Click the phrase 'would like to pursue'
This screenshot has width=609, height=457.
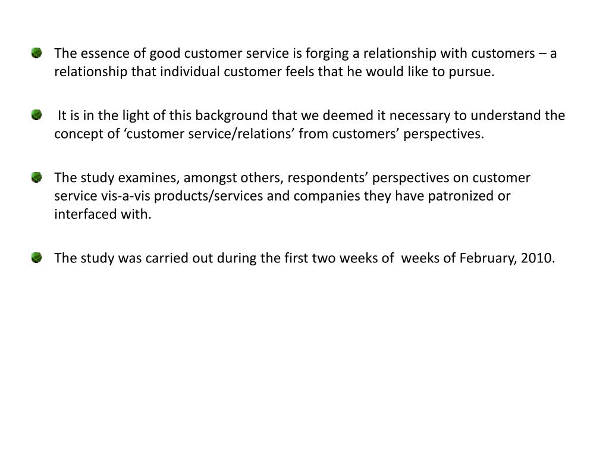(x=429, y=72)
